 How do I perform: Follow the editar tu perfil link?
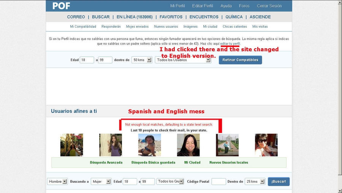pyautogui.click(x=230, y=44)
